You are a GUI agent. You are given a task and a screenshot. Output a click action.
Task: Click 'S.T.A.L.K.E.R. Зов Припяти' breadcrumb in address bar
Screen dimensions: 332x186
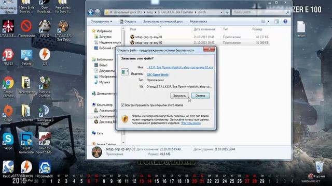(175, 12)
